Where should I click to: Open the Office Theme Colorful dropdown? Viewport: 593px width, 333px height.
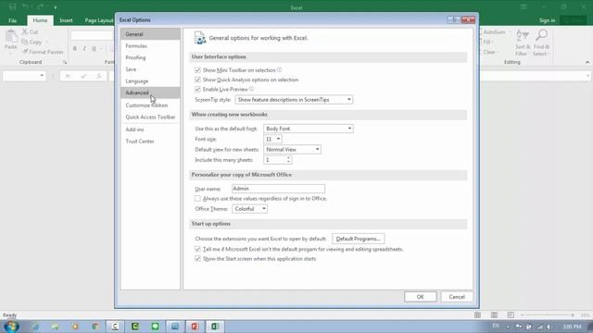tap(249, 209)
